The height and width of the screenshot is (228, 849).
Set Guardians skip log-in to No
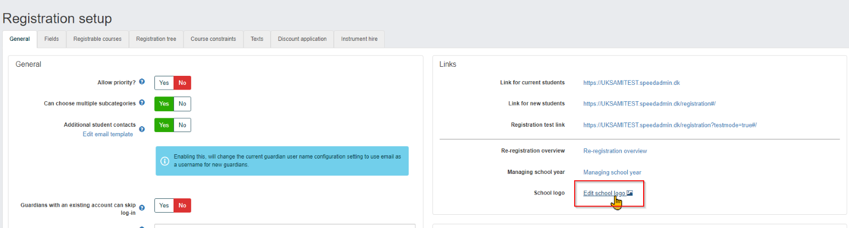pyautogui.click(x=182, y=205)
